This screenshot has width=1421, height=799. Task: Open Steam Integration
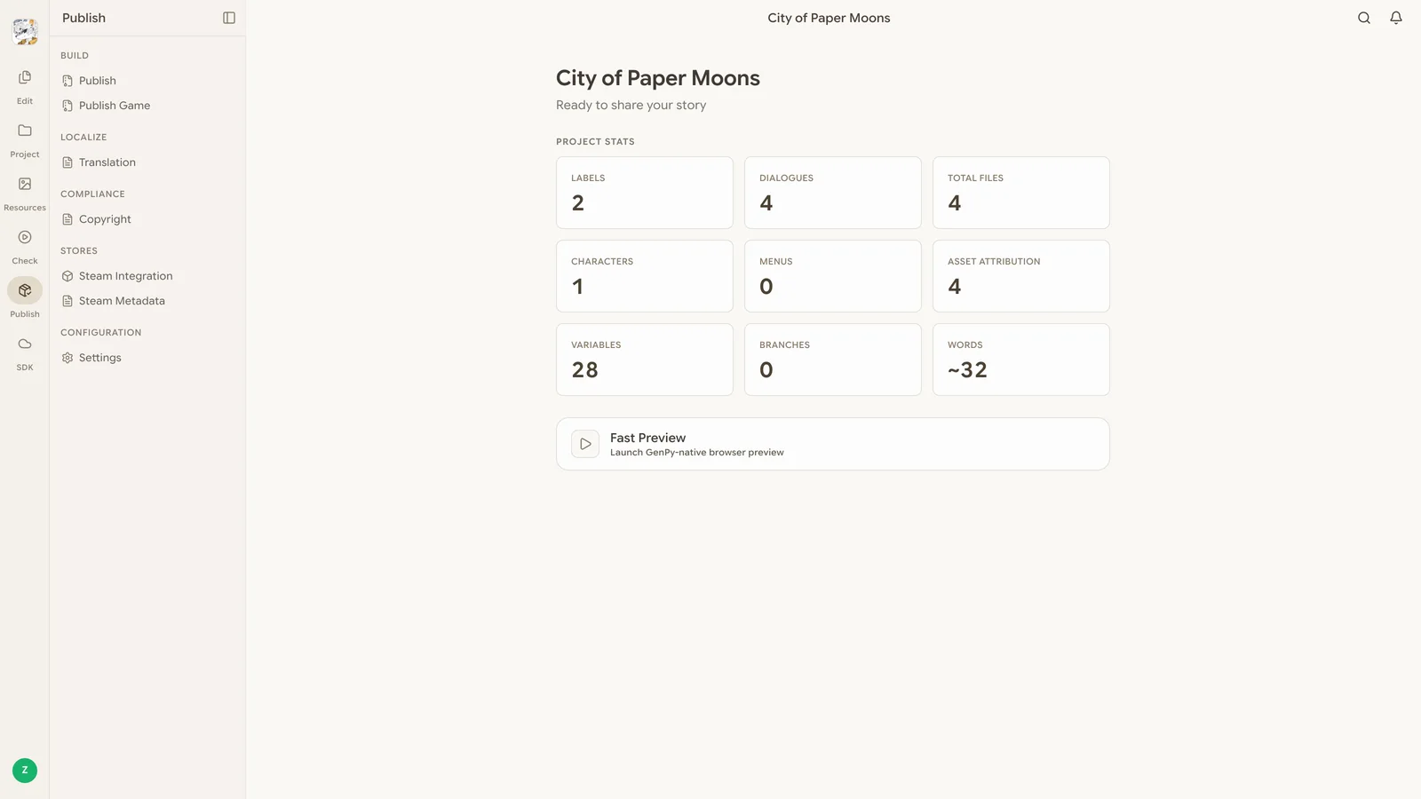[x=147, y=276]
